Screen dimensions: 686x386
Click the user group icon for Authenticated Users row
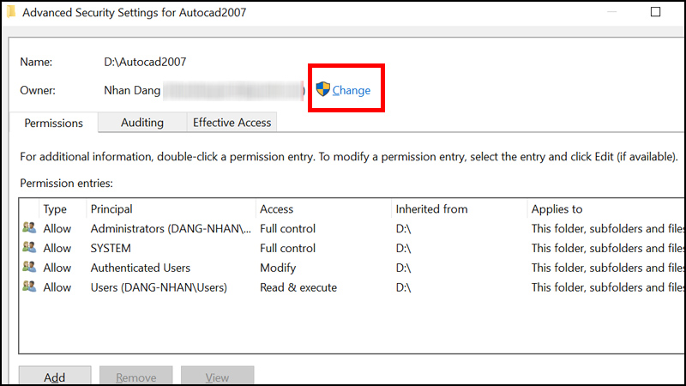[29, 267]
